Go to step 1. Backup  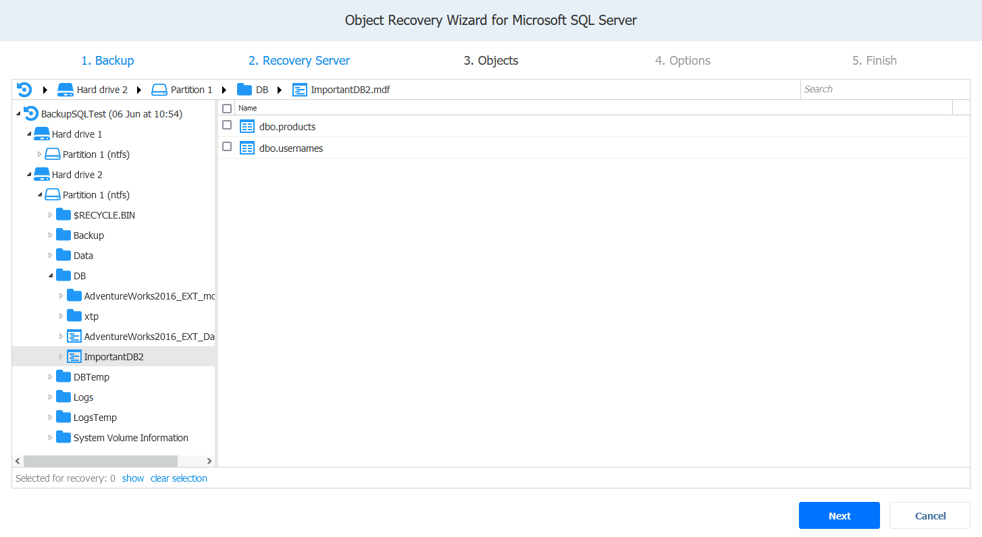pyautogui.click(x=107, y=61)
